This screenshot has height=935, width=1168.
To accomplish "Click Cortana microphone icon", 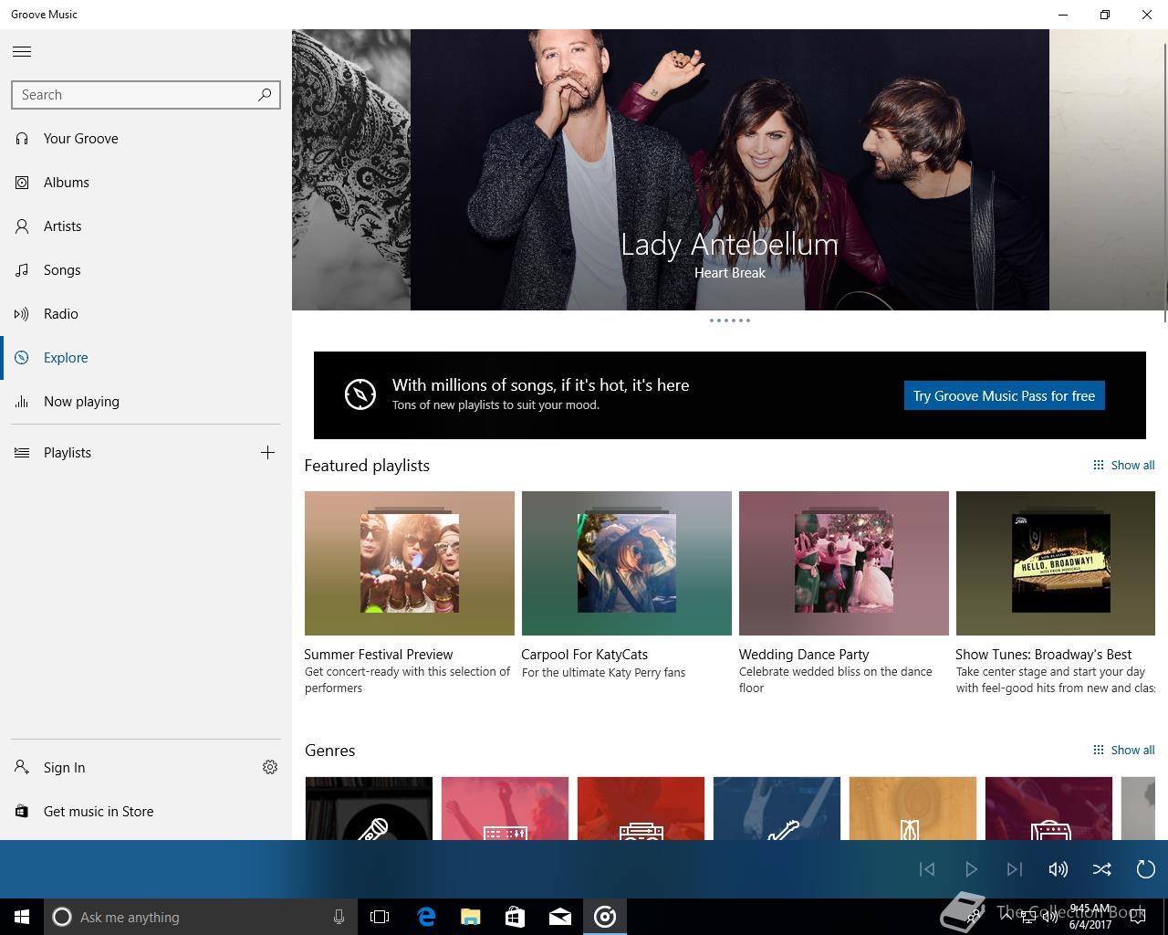I will click(339, 917).
